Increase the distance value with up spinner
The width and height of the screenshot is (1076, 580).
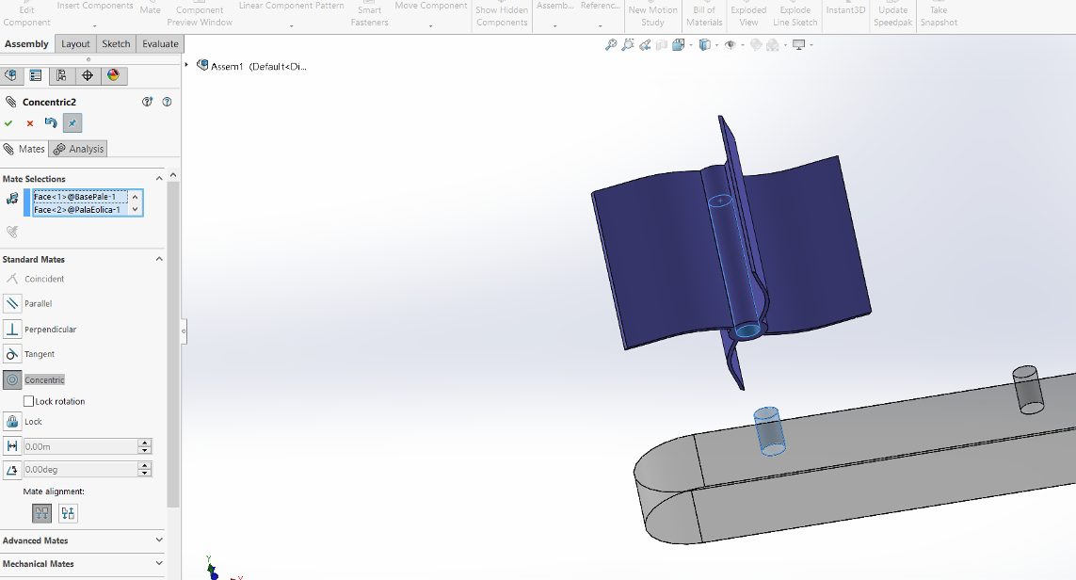click(144, 443)
